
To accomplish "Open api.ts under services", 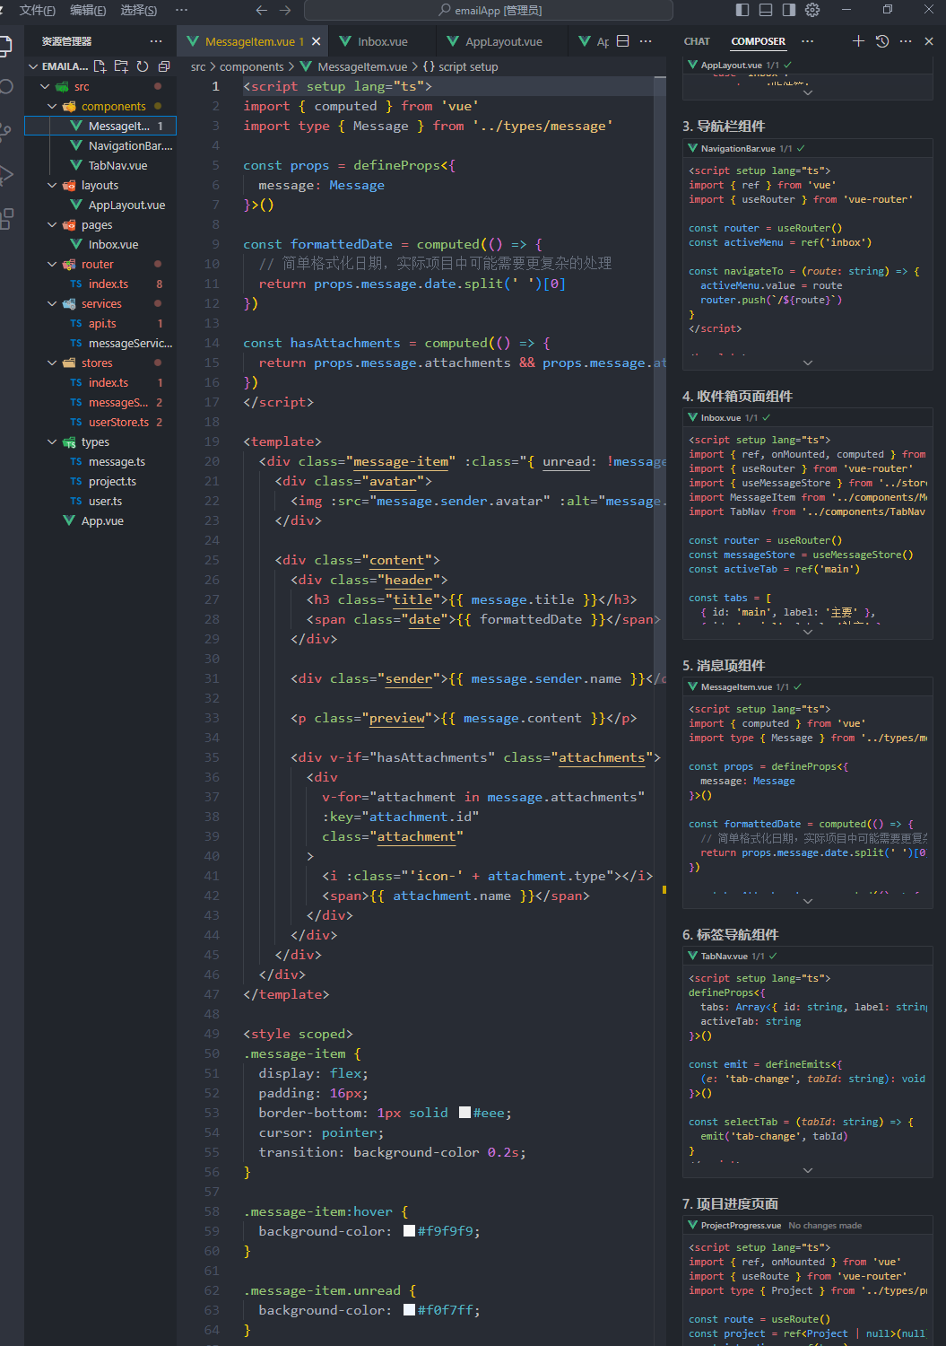I will (100, 323).
